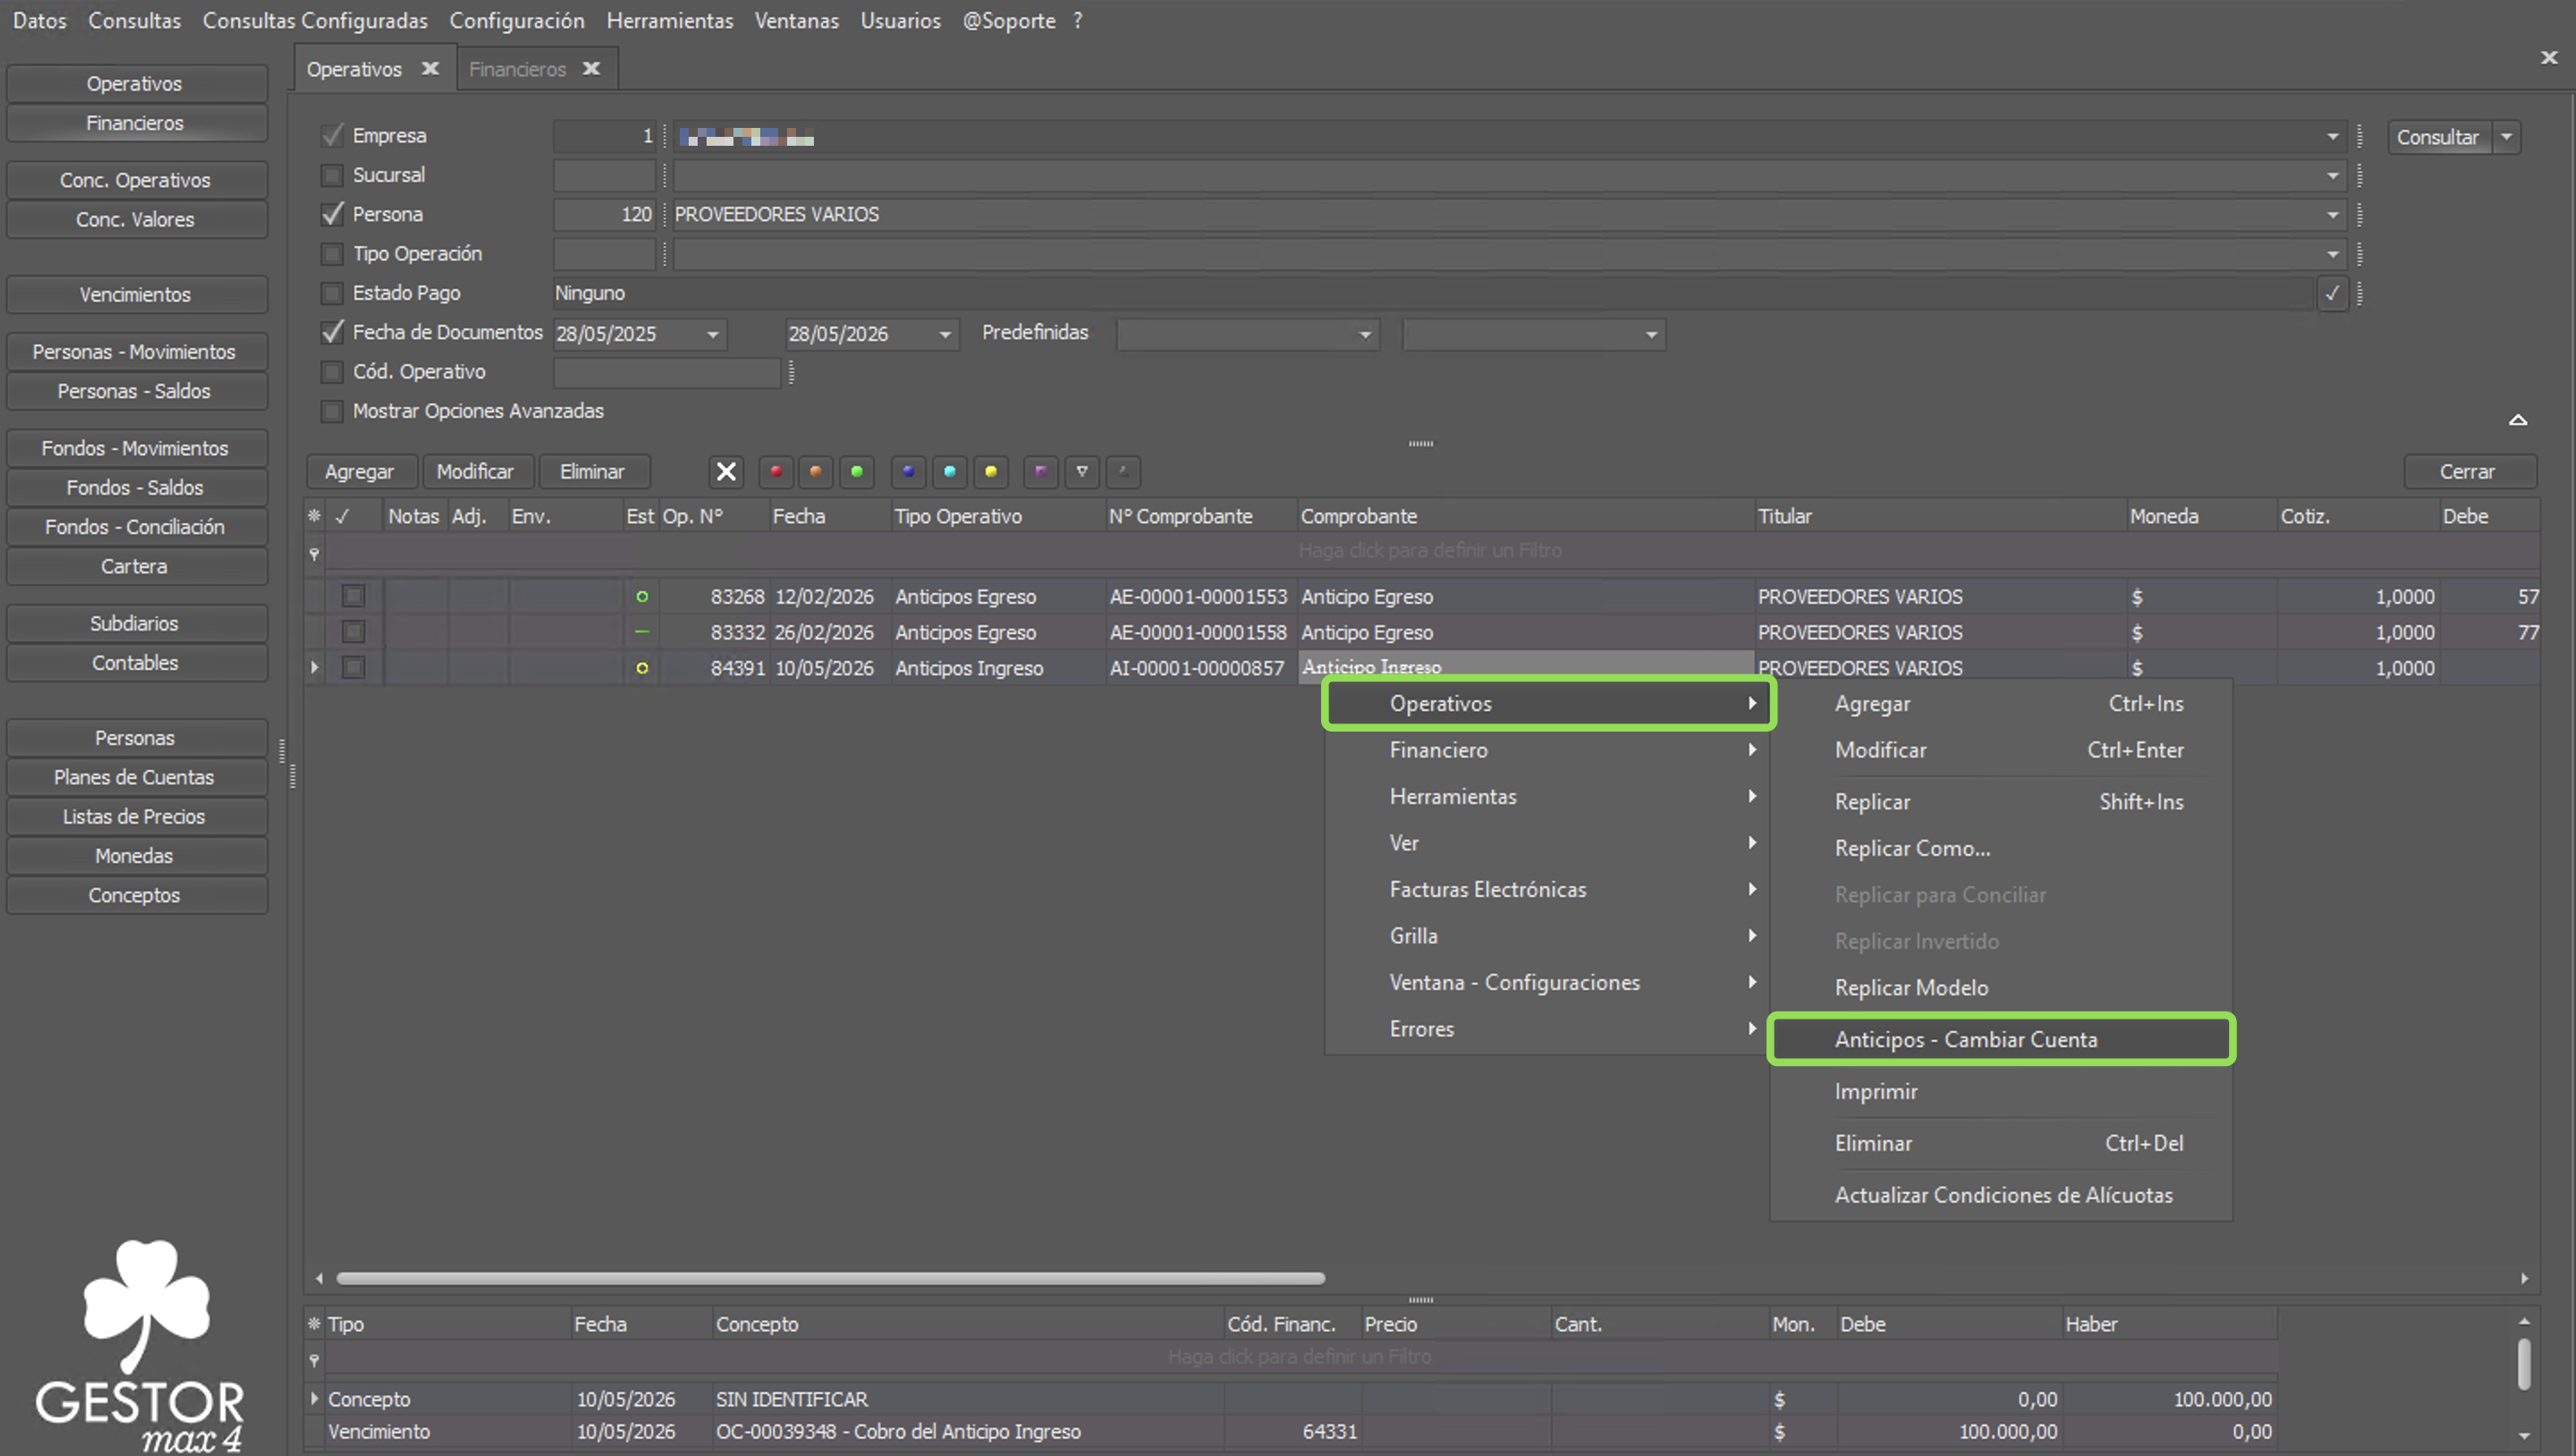
Task: Expand the Predefinidas date combo box
Action: [1249, 334]
